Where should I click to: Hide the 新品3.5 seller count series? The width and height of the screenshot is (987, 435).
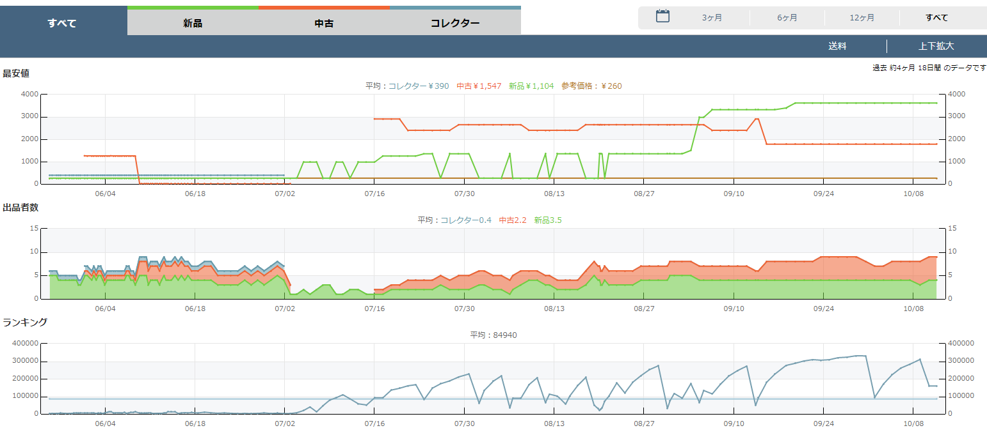pyautogui.click(x=548, y=220)
